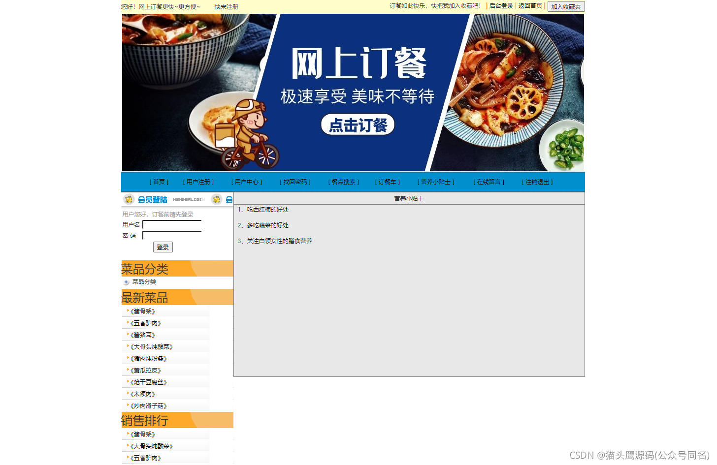Open the 用户注册 navigation item
This screenshot has height=465, width=717.
click(198, 182)
